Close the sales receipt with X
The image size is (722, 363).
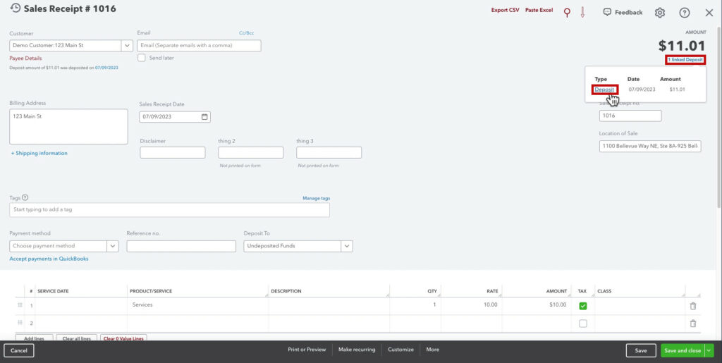point(709,13)
